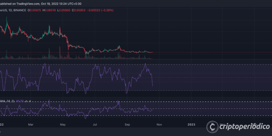Click the Sep label on time axis

pos(127,124)
